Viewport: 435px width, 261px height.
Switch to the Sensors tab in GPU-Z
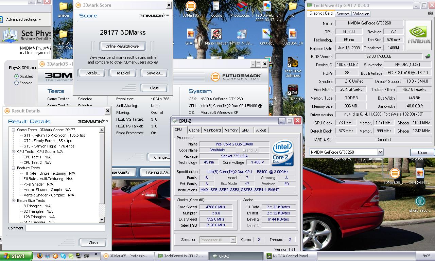(343, 14)
